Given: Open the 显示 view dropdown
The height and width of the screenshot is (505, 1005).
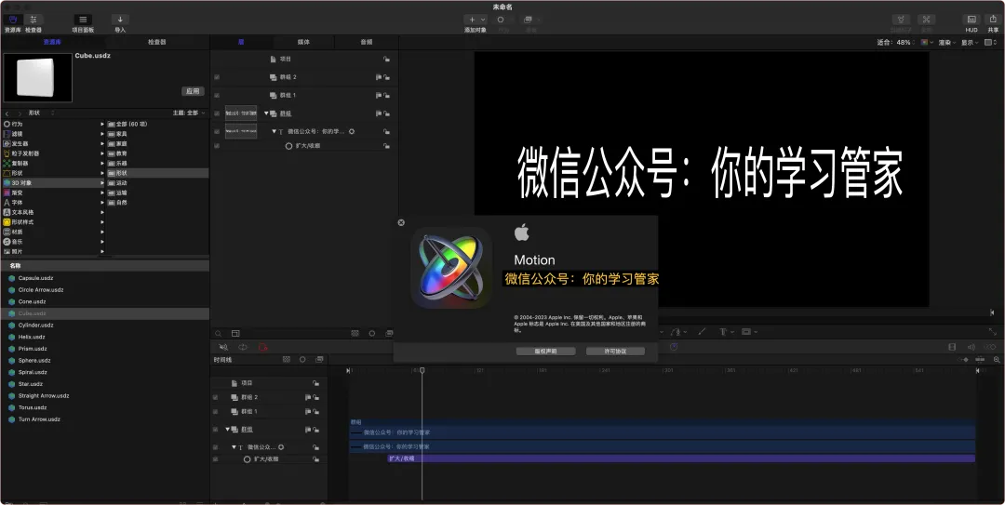Looking at the screenshot, I should (x=970, y=42).
